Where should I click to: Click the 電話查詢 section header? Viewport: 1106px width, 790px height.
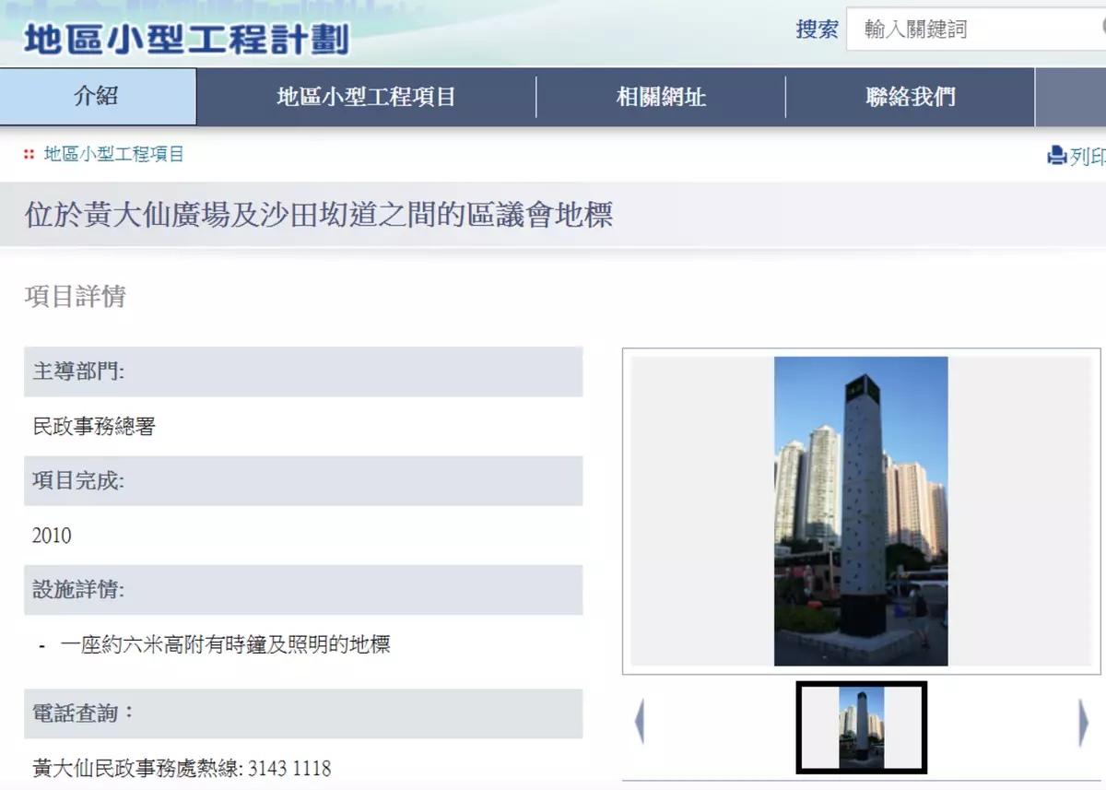[85, 713]
